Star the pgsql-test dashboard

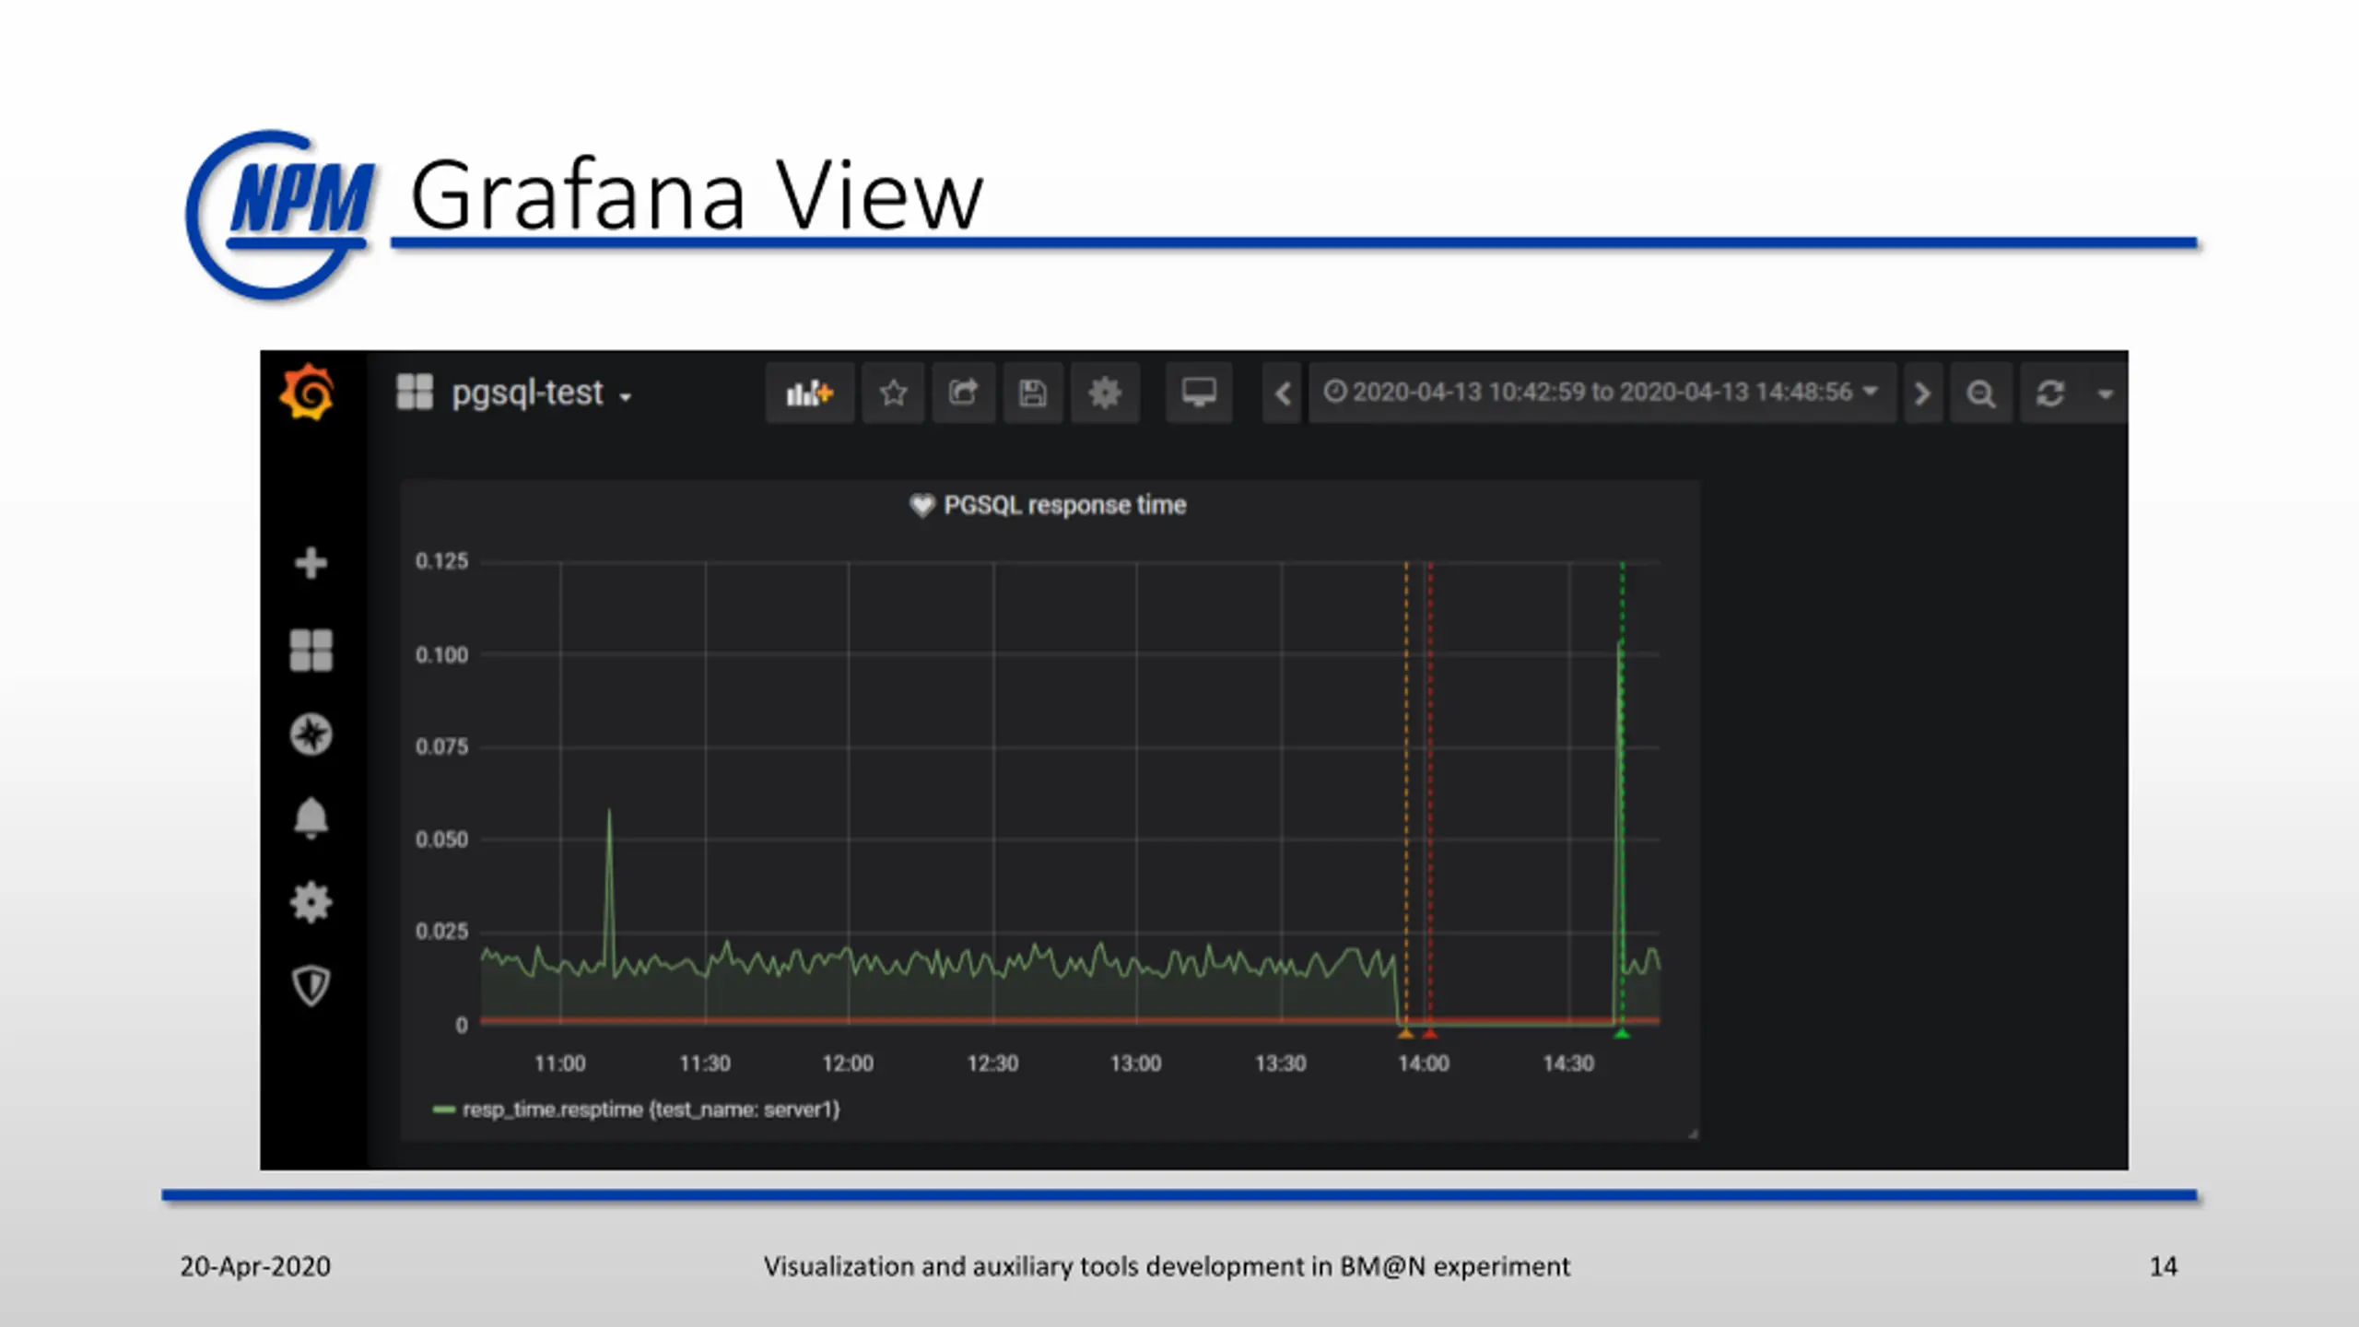[x=893, y=393]
